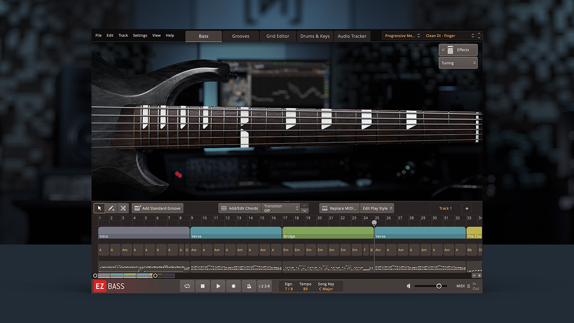
Task: Click the Add Standard Groove button
Action: pos(157,208)
